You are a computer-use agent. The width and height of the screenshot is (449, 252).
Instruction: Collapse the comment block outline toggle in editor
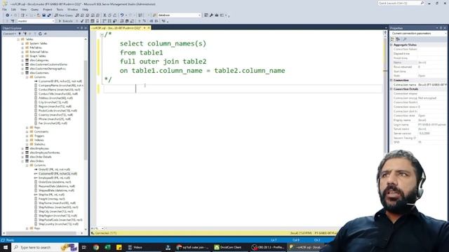(102, 35)
